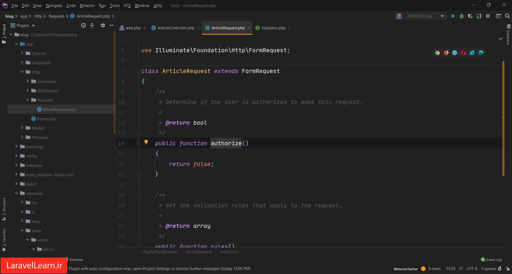This screenshot has width=512, height=274.
Task: Open the Refactor menu
Action: (x=87, y=5)
